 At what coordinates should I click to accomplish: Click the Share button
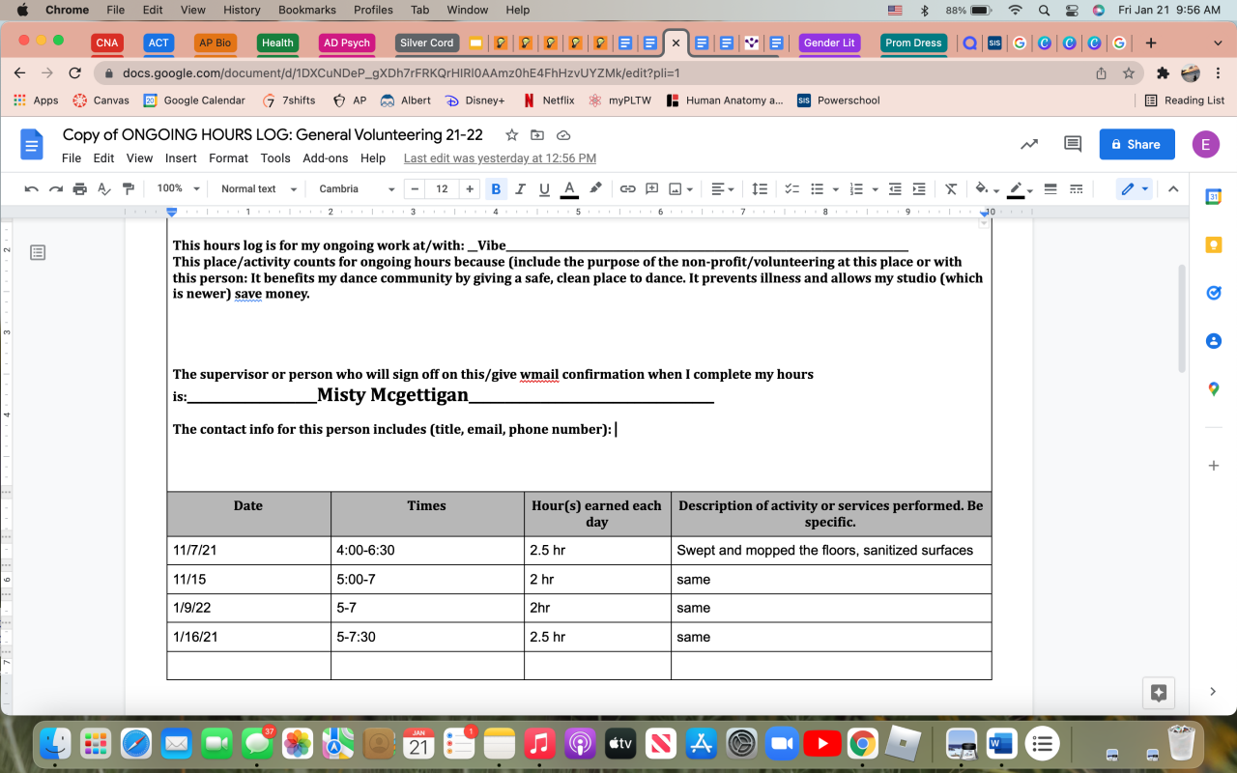(x=1136, y=144)
